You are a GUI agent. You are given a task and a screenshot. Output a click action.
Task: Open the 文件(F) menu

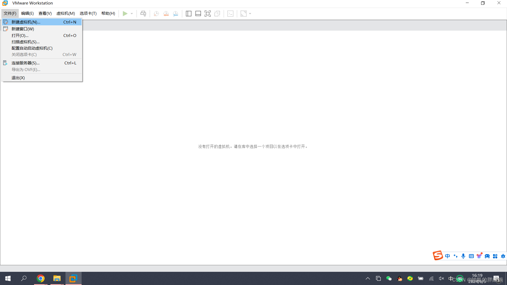(x=10, y=13)
